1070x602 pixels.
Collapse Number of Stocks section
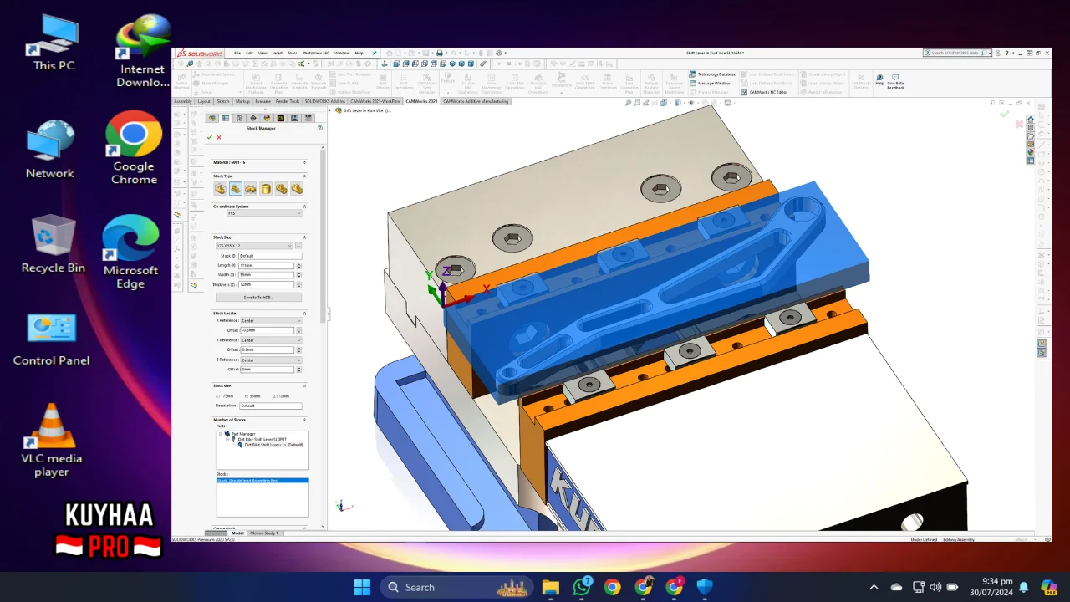pos(304,420)
